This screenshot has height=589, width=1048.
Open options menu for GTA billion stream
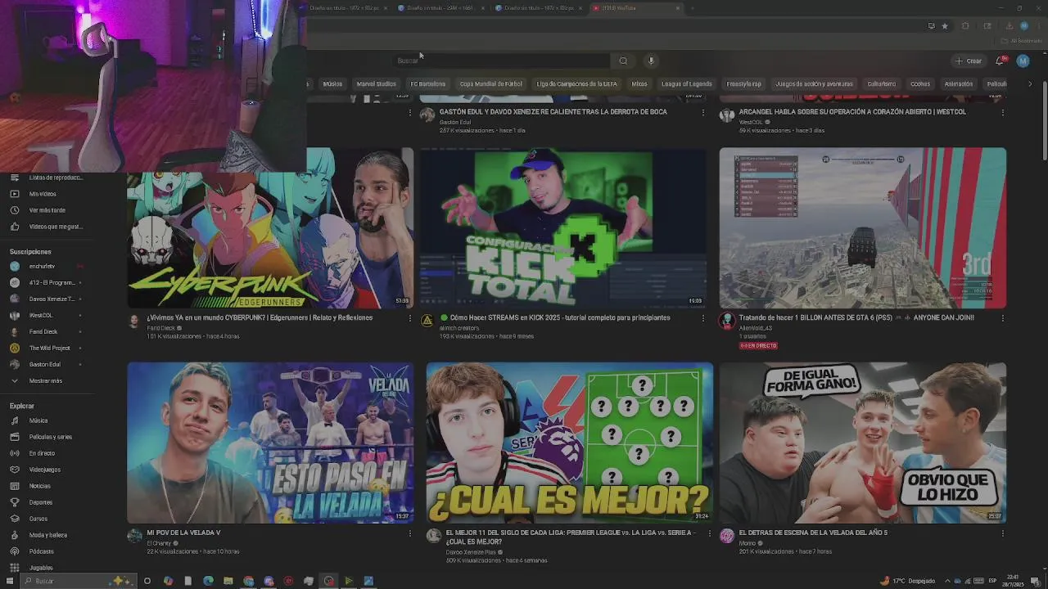coord(1003,318)
